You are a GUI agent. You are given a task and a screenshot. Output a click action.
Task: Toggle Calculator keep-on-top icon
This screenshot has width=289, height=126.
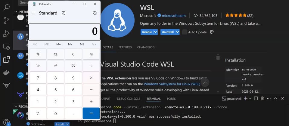64,13
